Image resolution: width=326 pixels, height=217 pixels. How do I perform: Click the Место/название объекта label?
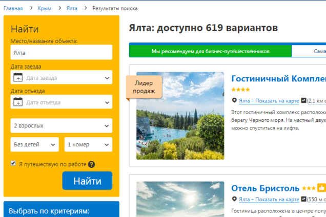tap(44, 41)
